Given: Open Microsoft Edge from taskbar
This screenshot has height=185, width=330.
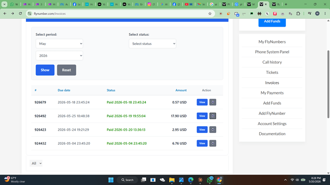Looking at the screenshot, I should 191,180.
